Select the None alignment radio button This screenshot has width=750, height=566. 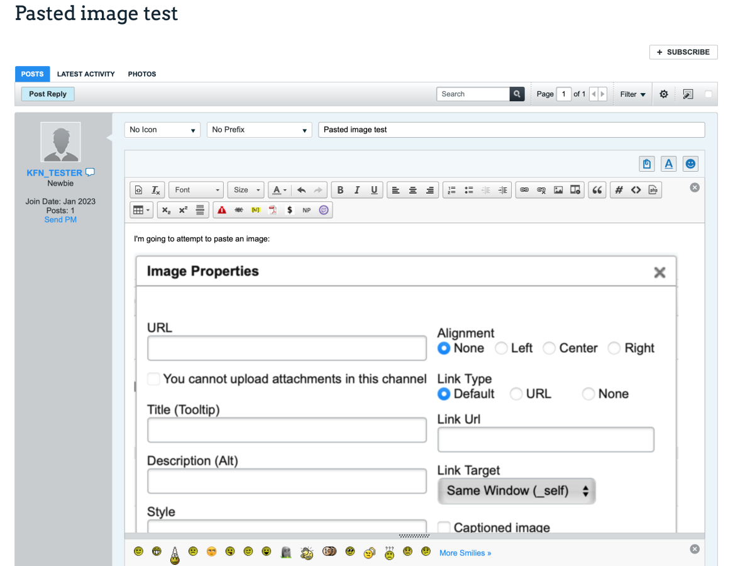point(444,348)
